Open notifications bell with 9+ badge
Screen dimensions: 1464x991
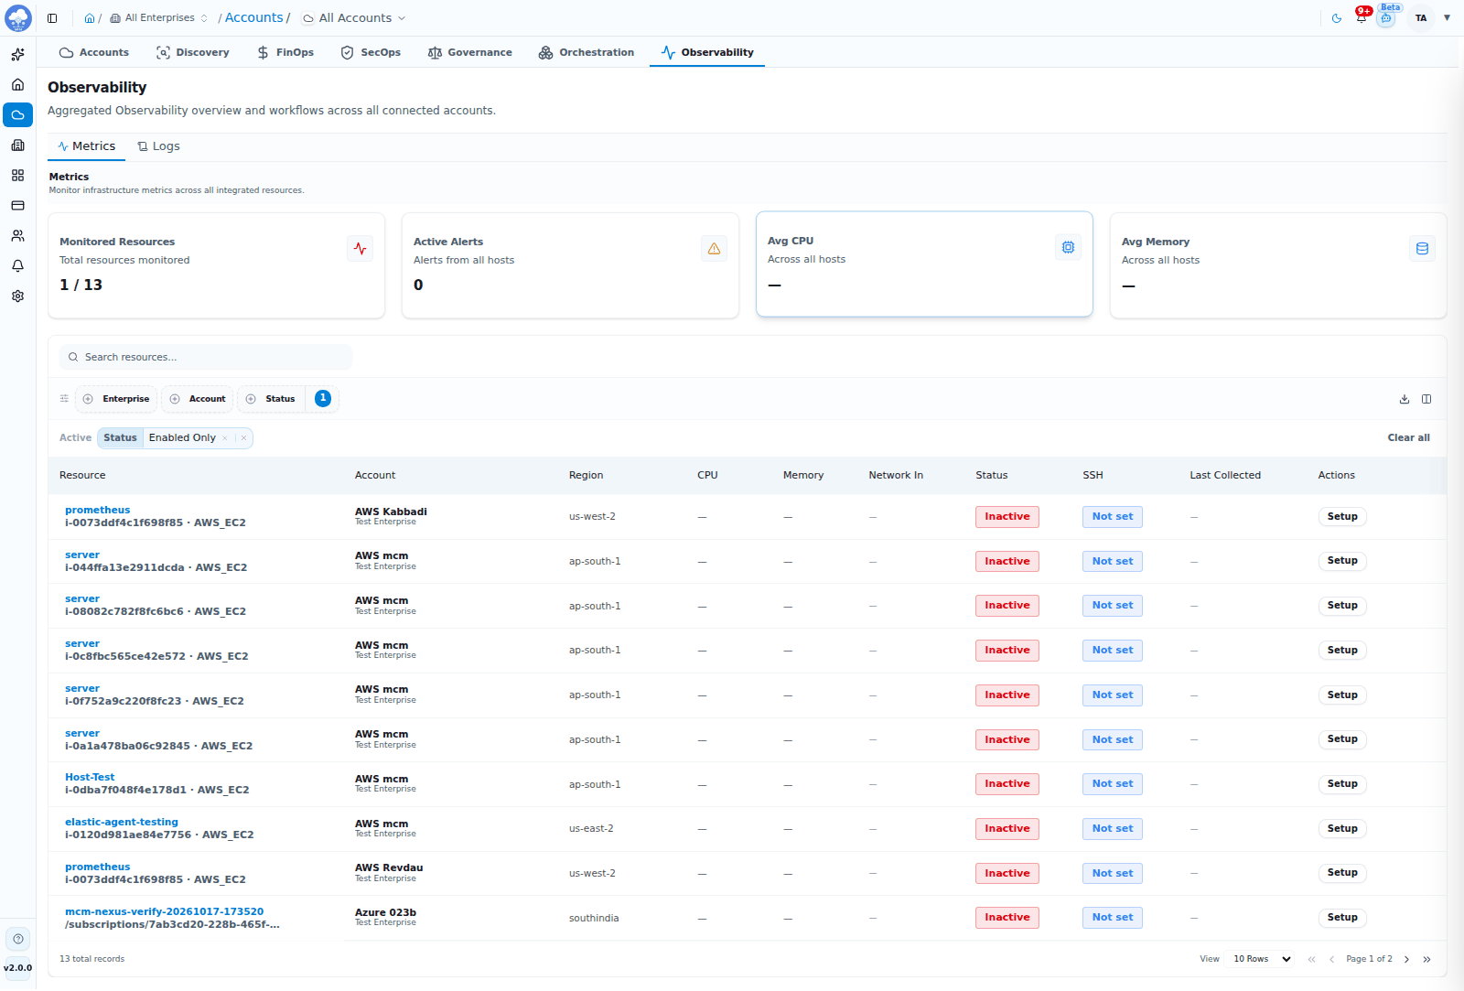(x=1362, y=17)
